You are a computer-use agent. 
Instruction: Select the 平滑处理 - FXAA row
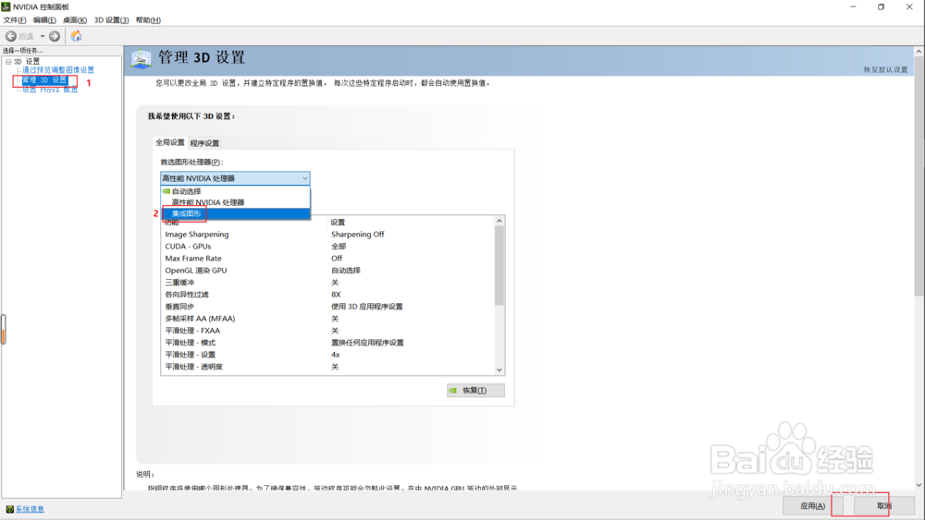(327, 331)
